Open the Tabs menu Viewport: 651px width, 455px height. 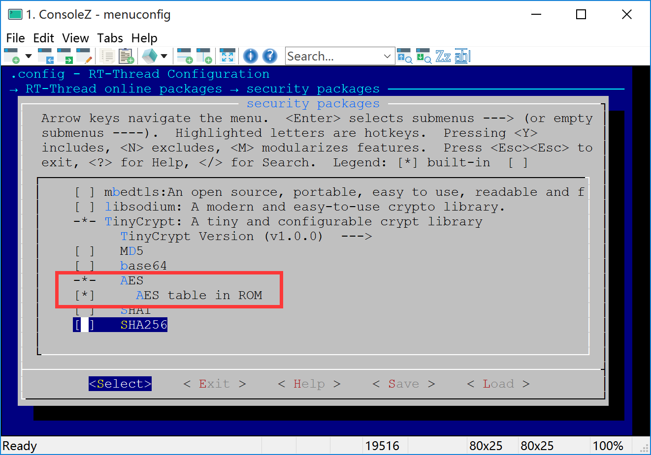click(110, 38)
